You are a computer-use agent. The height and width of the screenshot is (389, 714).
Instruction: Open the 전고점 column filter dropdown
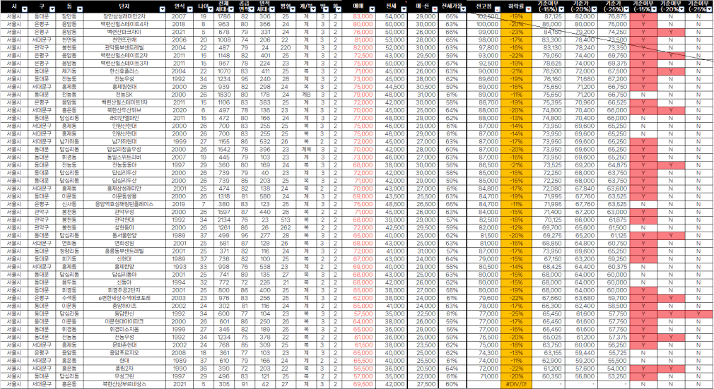point(497,9)
